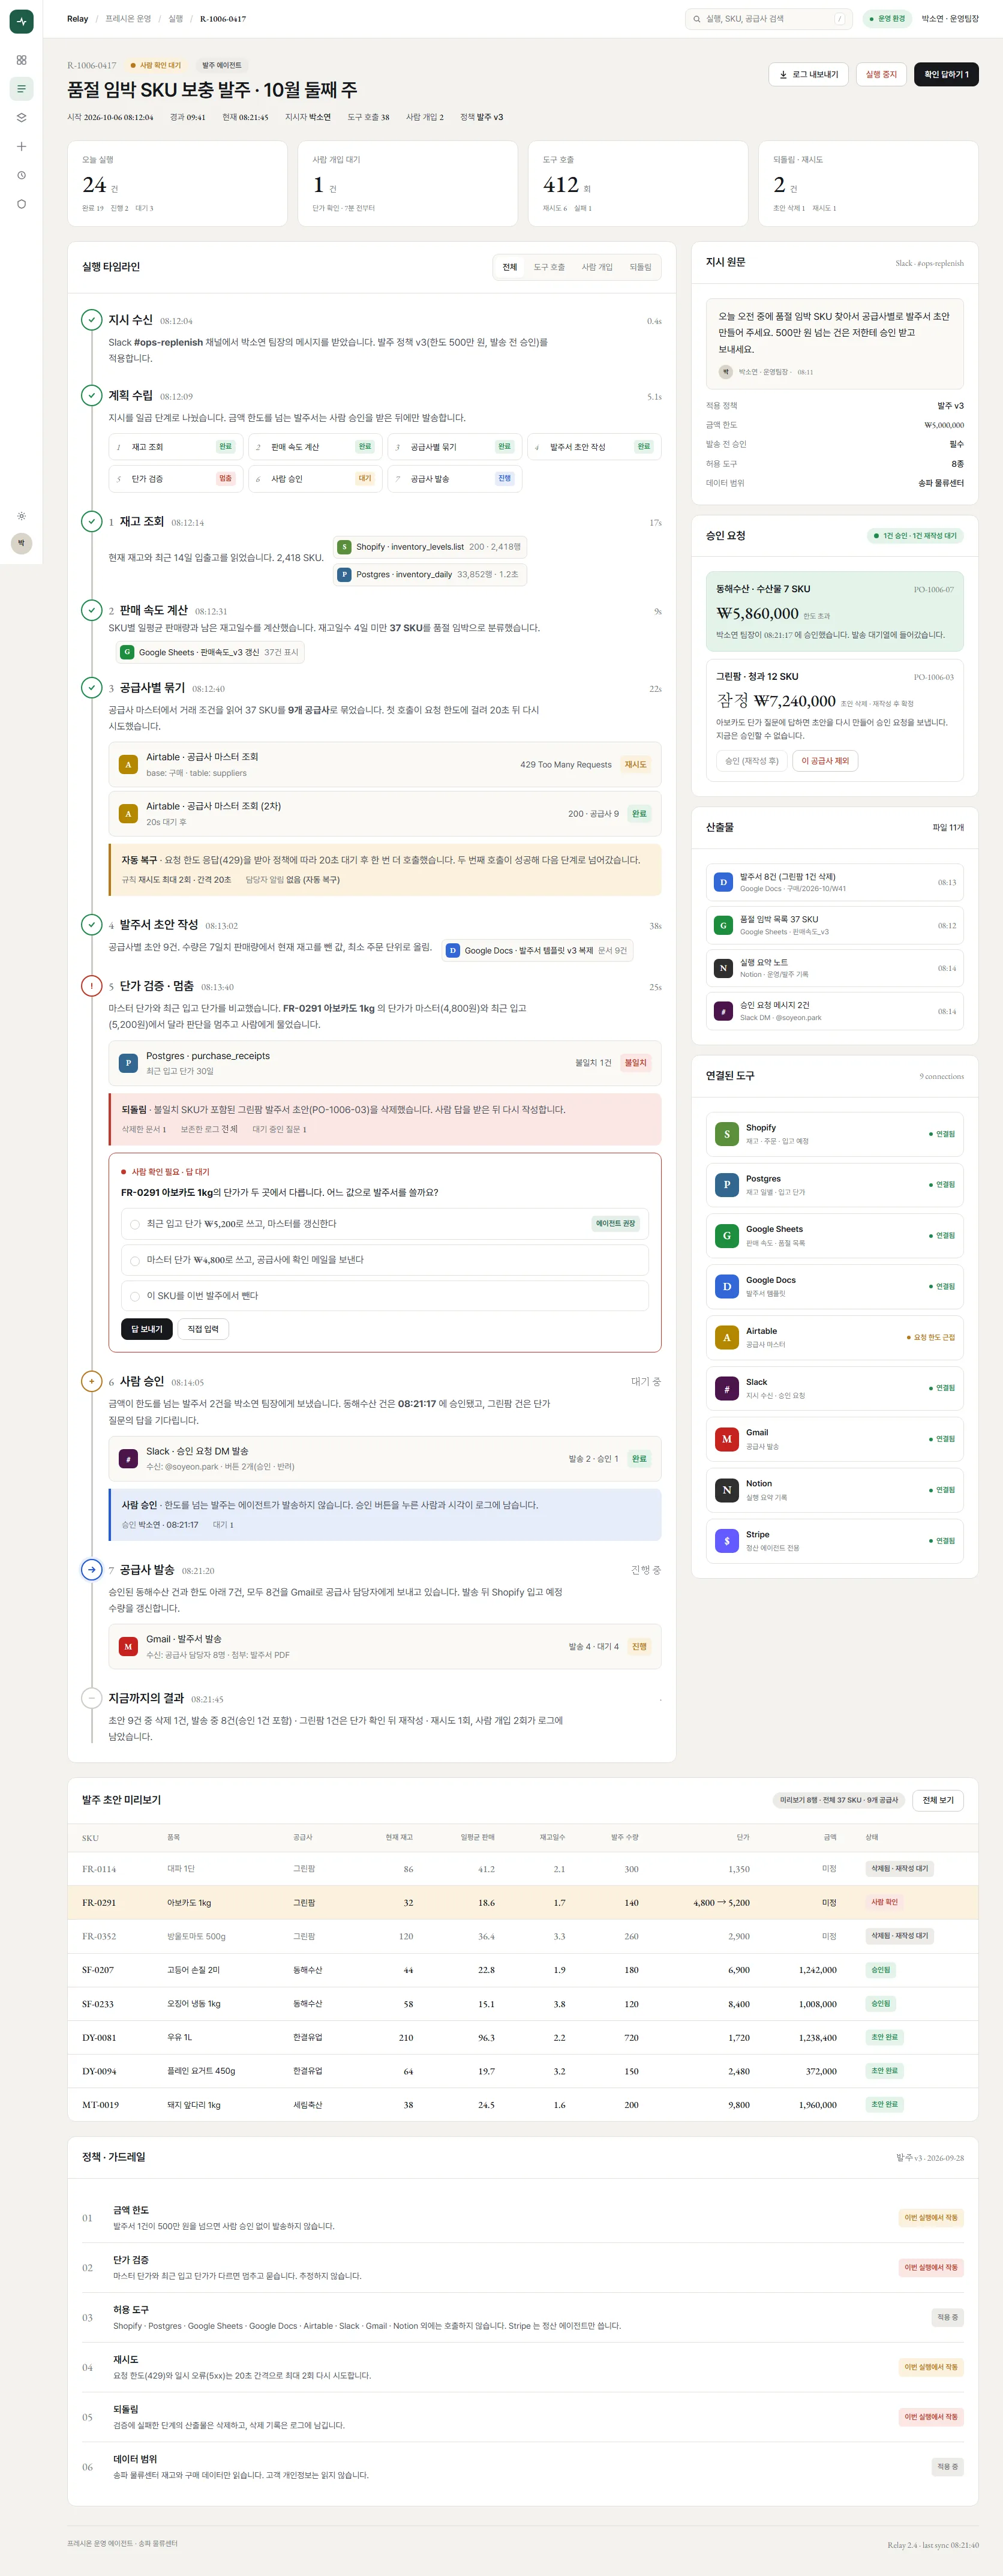The height and width of the screenshot is (2576, 1003).
Task: Click the 확인 답하기 1 button
Action: [946, 74]
